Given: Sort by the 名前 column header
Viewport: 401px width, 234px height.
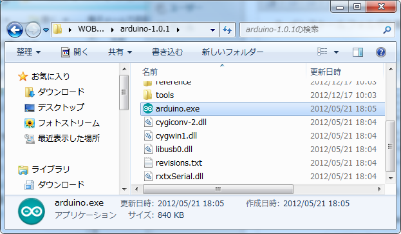Looking at the screenshot, I should tap(150, 72).
